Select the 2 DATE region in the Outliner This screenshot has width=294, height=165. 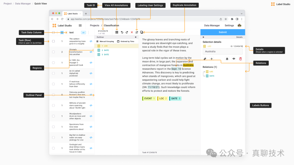point(105,50)
